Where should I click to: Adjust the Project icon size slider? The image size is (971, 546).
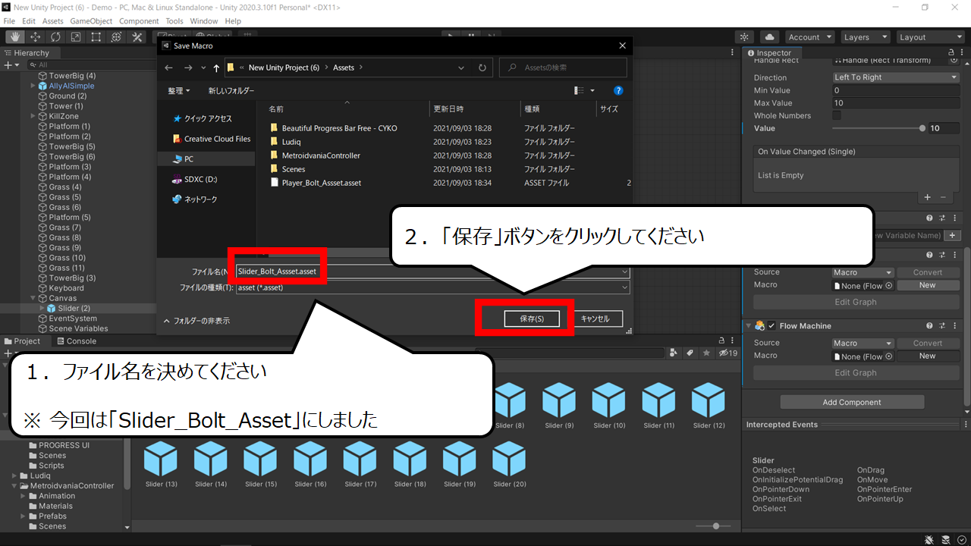(x=717, y=526)
